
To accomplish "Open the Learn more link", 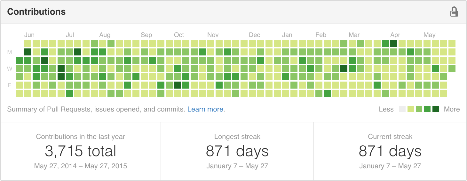I will [205, 109].
